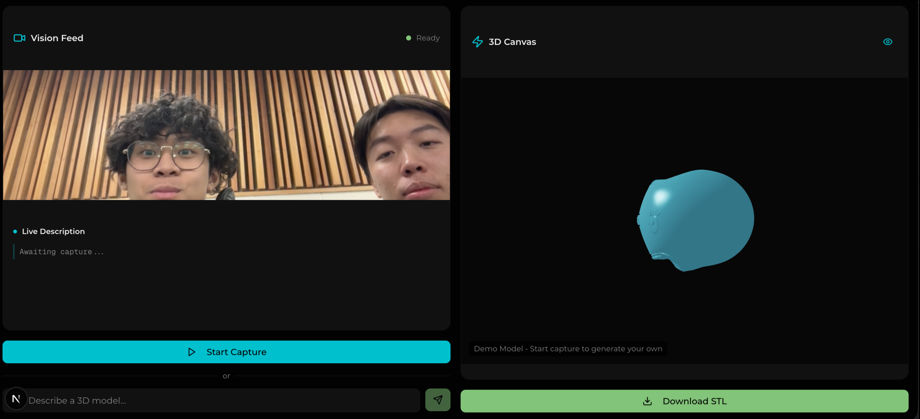Screen dimensions: 920x419
Task: Click the round N logo badge
Action: click(16, 399)
